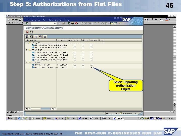This screenshot has height=136, width=181.
Task: Click the red generate icon below Generating Authorizations
Action: pos(27,32)
